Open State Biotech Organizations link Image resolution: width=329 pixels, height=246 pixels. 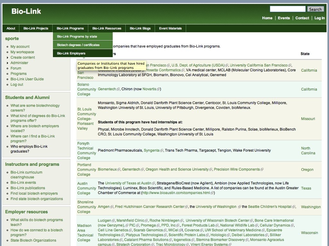33,240
